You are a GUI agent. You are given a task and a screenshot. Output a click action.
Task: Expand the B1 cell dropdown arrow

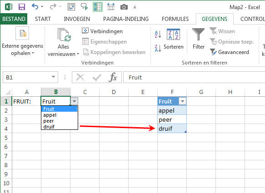pos(74,101)
